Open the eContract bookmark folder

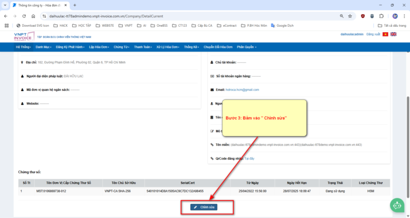tap(227, 26)
